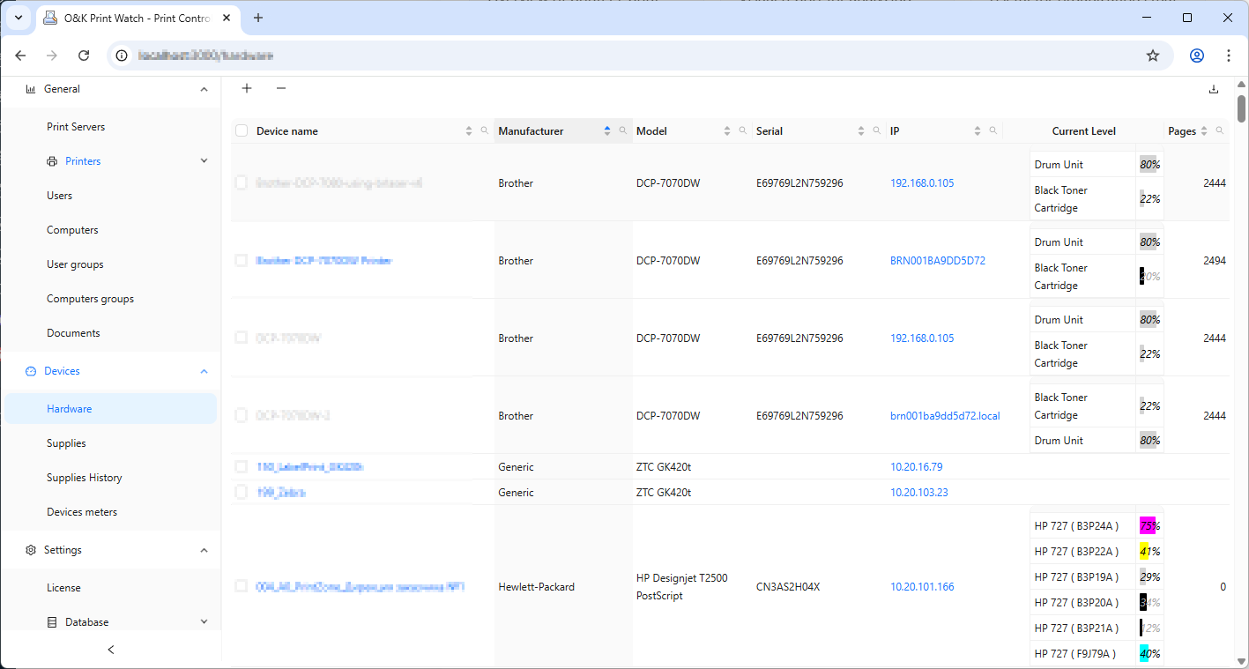
Task: Expand the Printers submenu
Action: pyautogui.click(x=204, y=161)
